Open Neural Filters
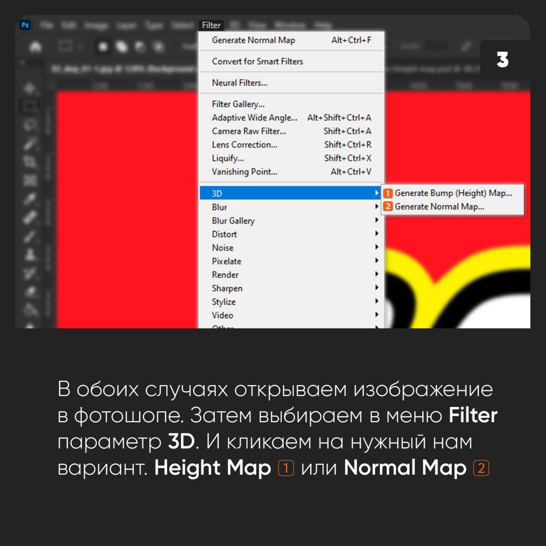Screen dimensions: 546x546 pos(292,83)
